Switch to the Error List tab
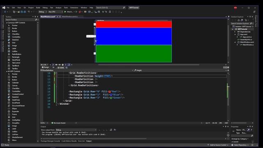 [81, 141]
